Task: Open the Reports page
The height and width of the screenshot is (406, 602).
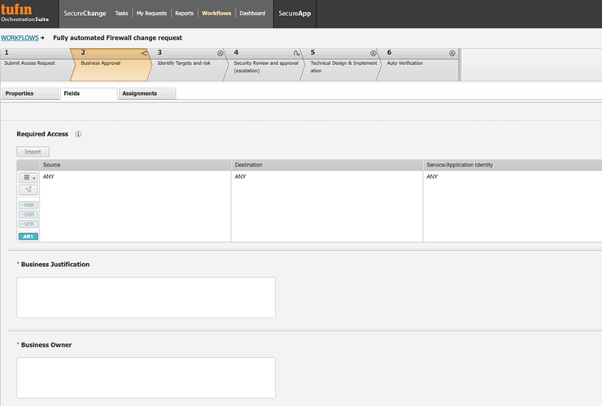Action: (x=185, y=14)
